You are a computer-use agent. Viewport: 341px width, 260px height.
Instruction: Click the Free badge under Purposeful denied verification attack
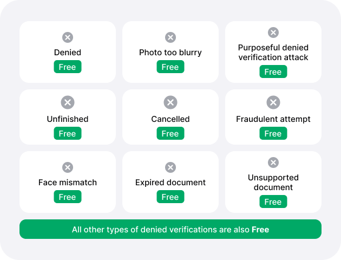tap(273, 71)
